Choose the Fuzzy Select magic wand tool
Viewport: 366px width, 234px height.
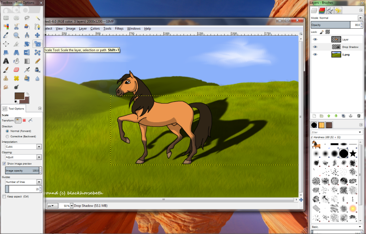click(x=38, y=18)
